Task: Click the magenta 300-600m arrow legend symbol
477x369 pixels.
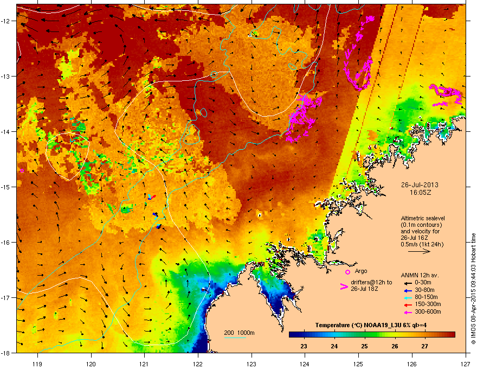Action: tap(407, 312)
